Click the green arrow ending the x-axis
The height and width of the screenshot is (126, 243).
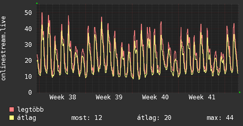pos(240,92)
